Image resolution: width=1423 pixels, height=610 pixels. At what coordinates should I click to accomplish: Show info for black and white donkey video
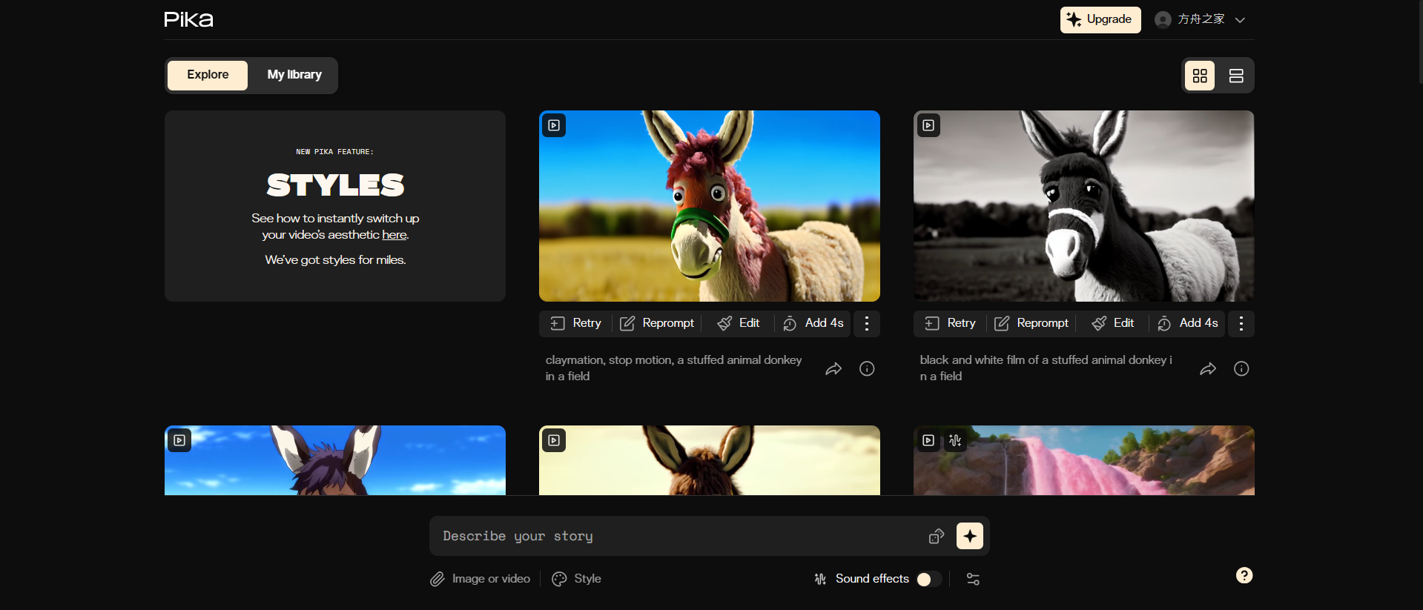point(1241,368)
